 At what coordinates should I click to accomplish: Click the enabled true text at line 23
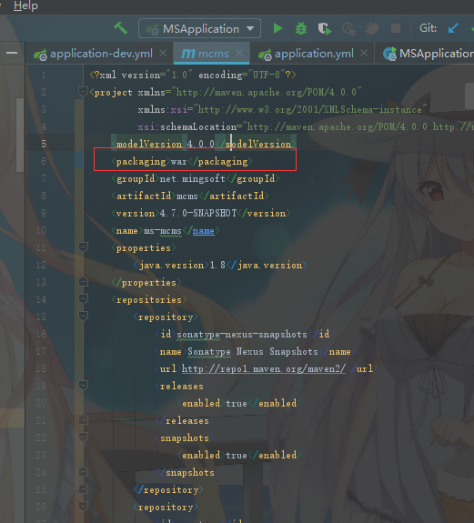(x=239, y=456)
